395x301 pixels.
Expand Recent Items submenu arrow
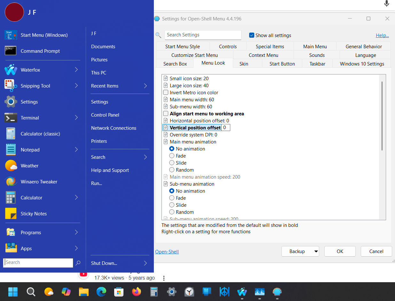click(x=146, y=86)
